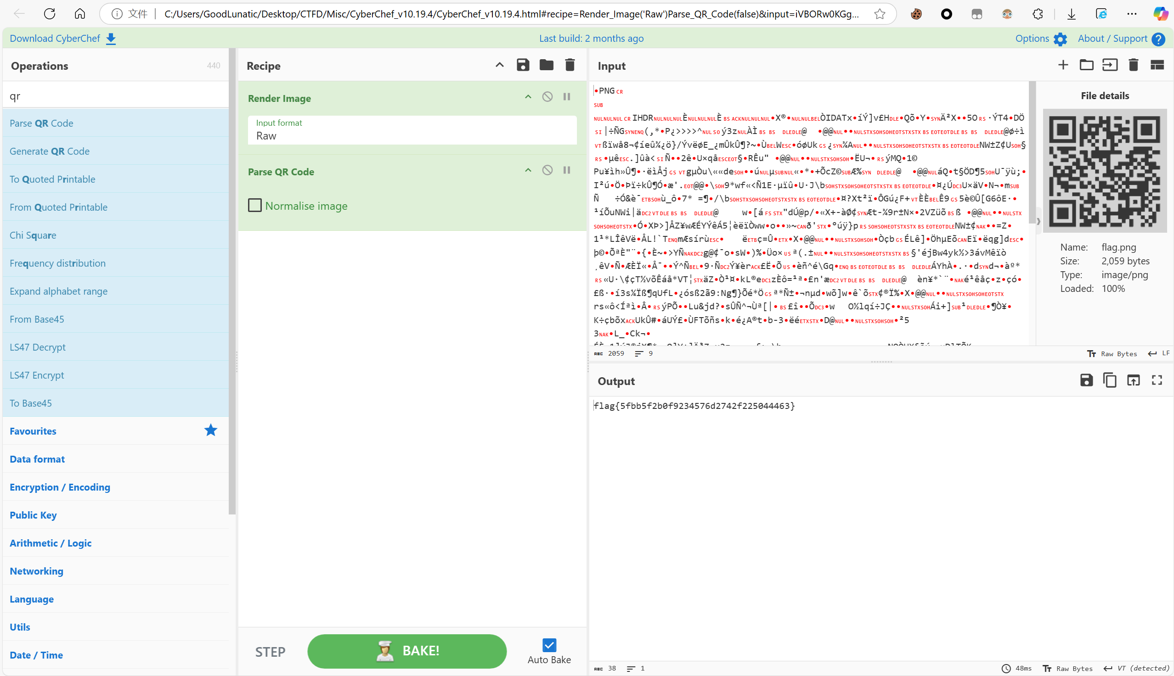This screenshot has height=676, width=1174.
Task: Maximise the output pane
Action: tap(1157, 380)
